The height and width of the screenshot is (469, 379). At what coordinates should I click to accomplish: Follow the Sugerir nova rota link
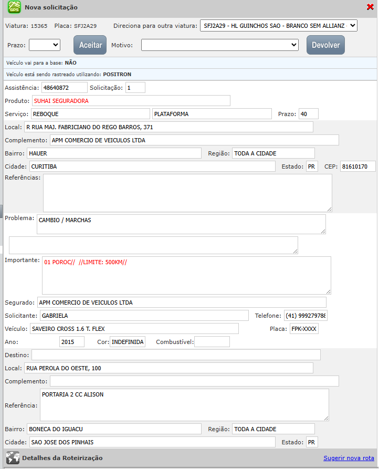[x=349, y=458]
